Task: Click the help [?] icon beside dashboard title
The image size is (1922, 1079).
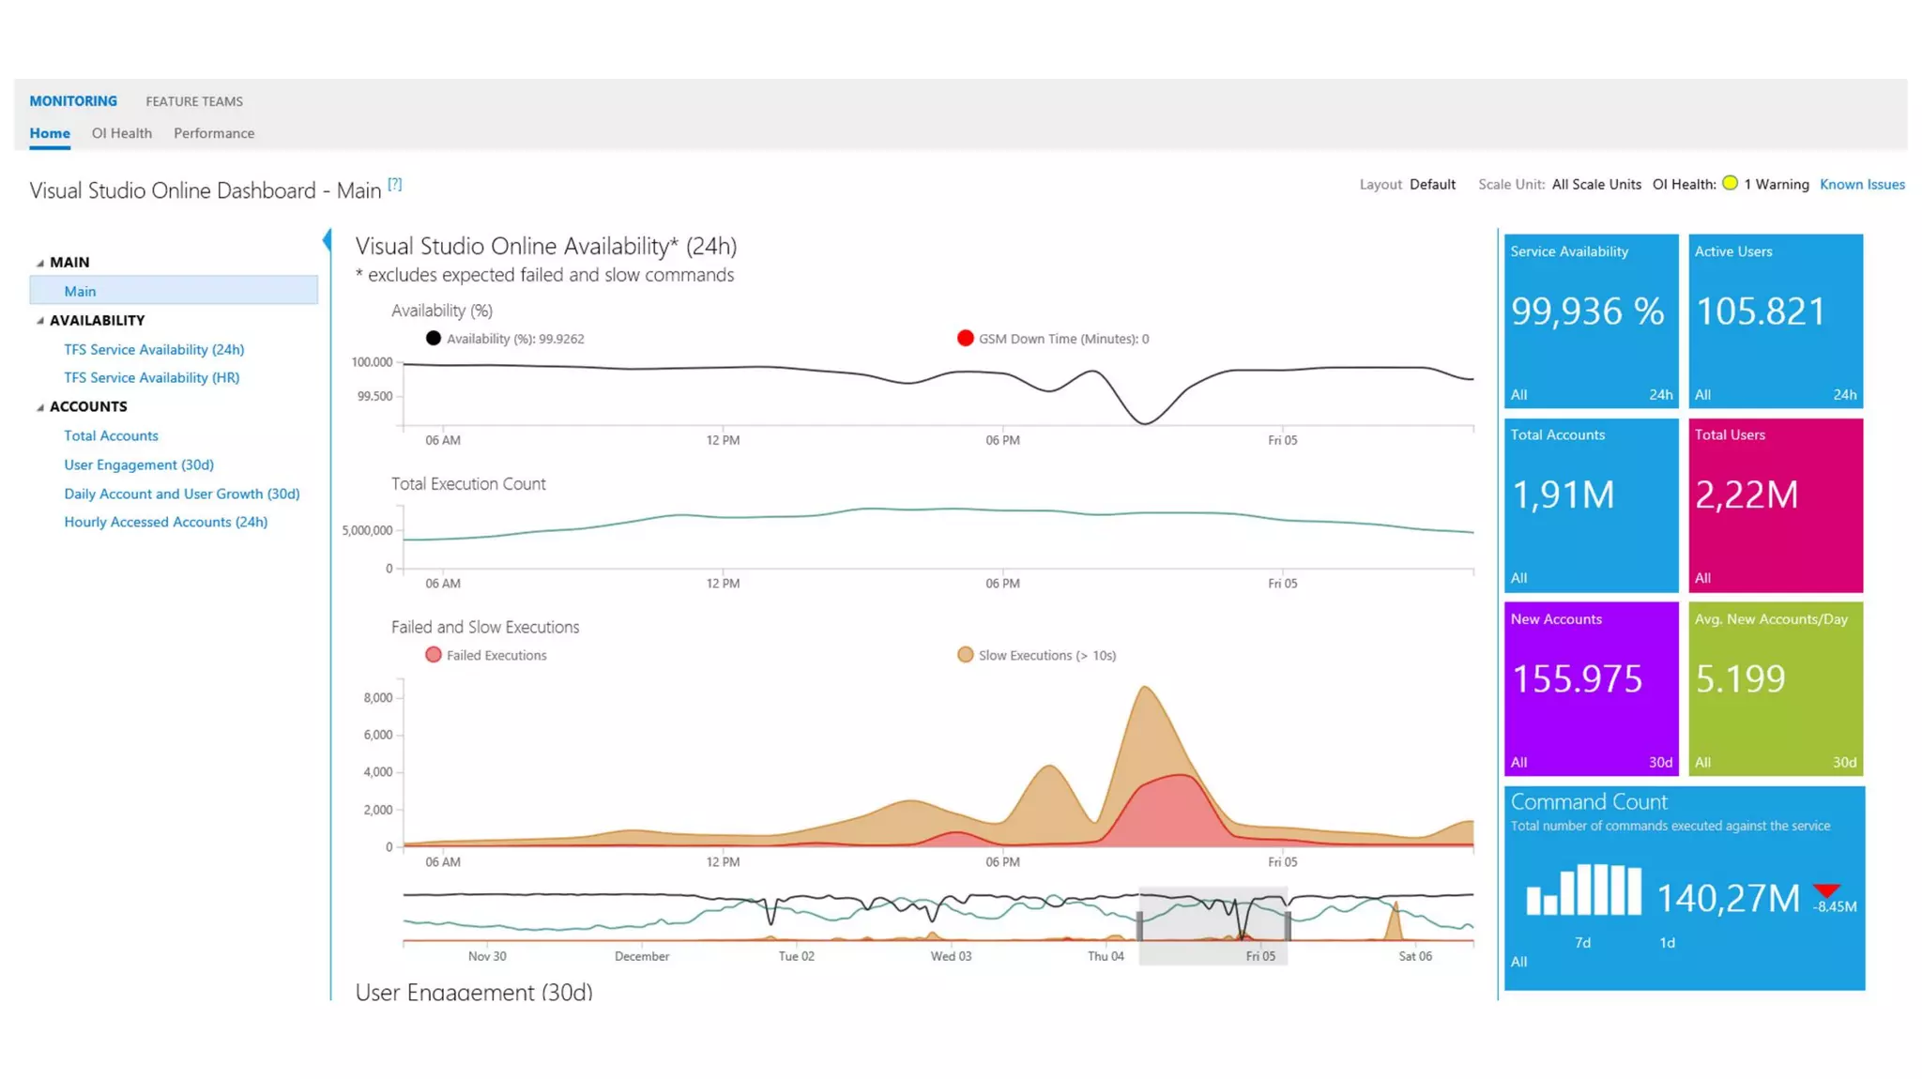Action: pyautogui.click(x=395, y=184)
